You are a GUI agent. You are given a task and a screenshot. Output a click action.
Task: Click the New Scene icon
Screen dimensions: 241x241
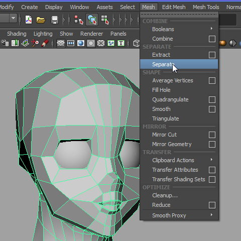click(29, 20)
